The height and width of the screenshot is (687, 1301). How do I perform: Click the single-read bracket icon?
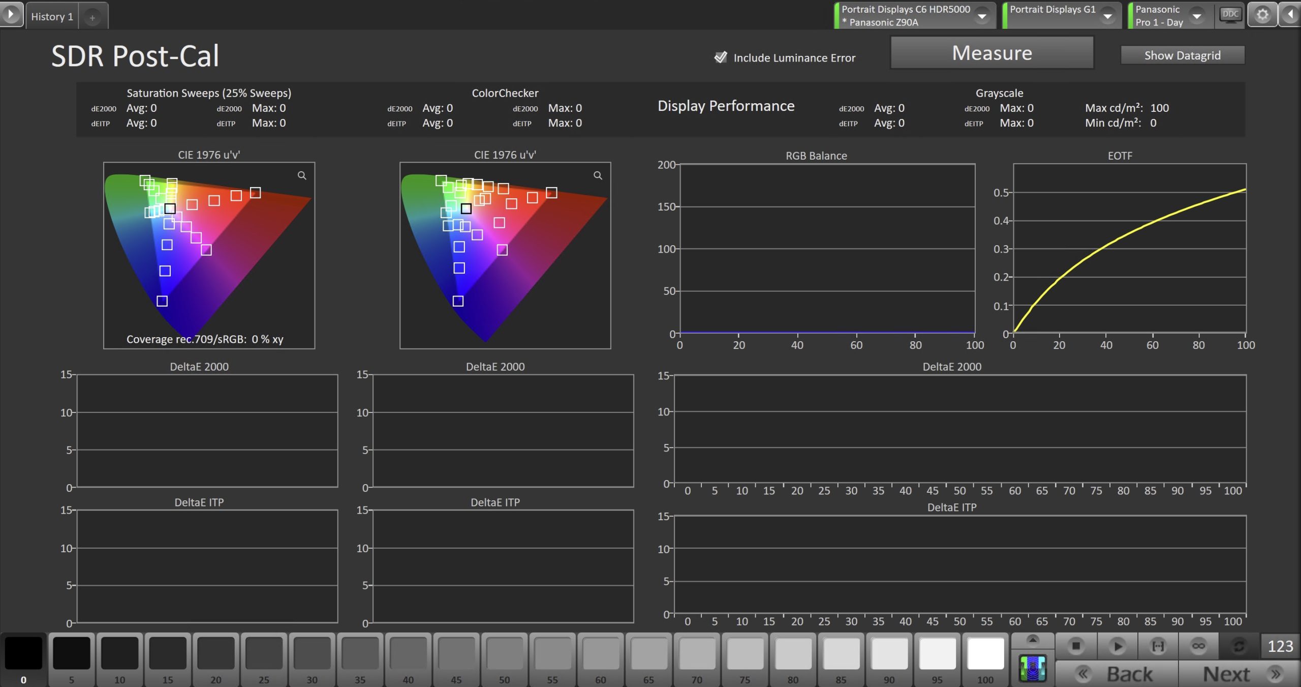[x=1158, y=646]
